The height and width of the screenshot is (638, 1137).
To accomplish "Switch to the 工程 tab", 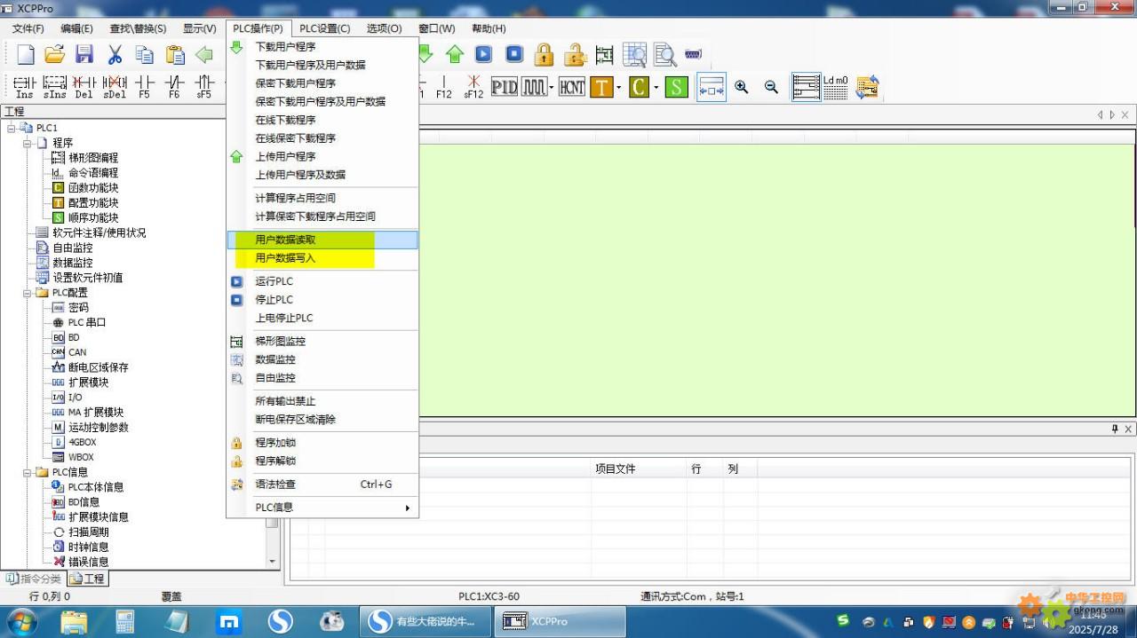I will [x=88, y=579].
